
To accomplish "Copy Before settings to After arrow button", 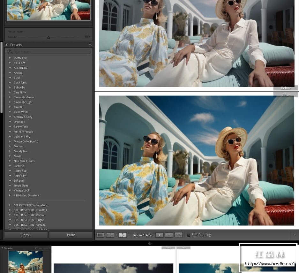I will tap(160, 235).
